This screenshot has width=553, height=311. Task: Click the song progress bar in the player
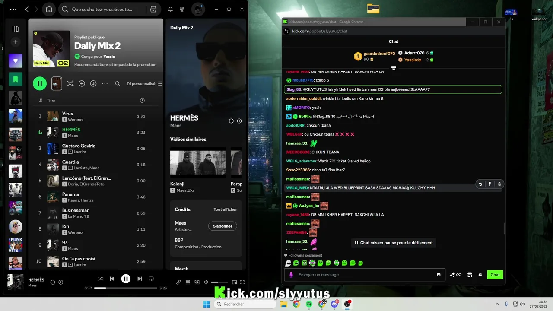[126, 288]
